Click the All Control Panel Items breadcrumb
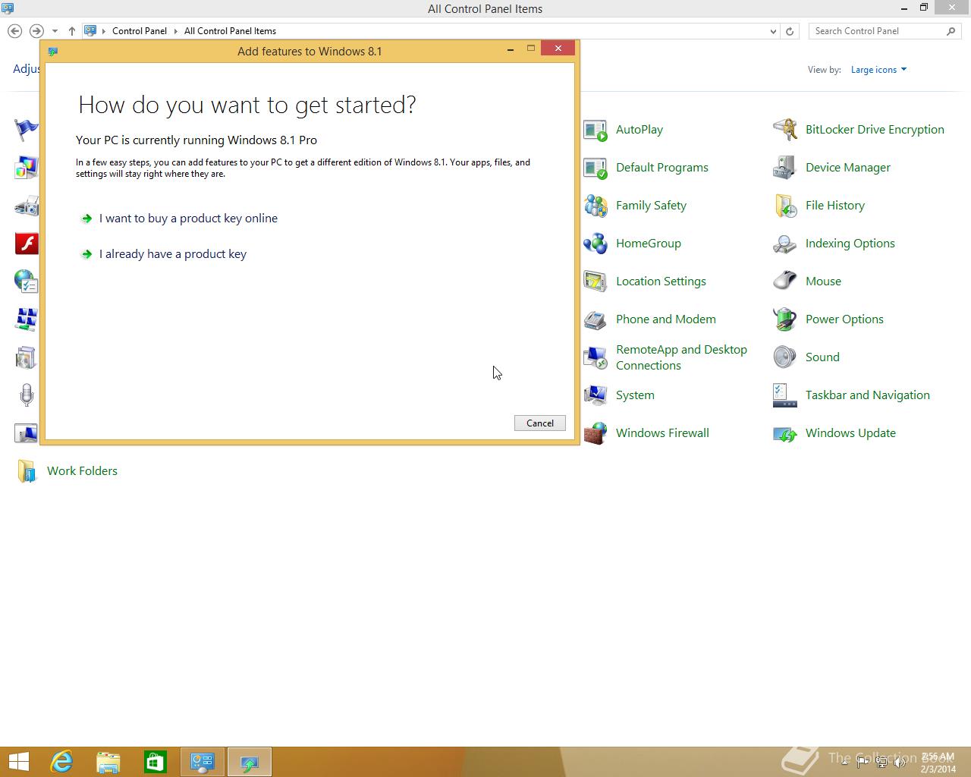 (x=230, y=31)
